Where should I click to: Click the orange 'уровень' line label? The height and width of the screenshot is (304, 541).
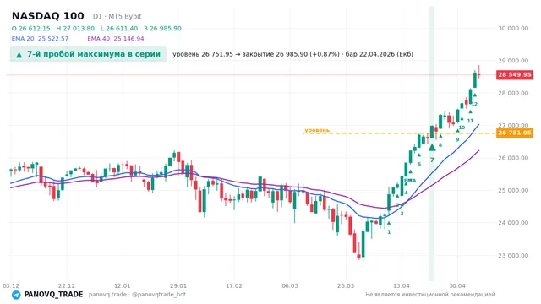(x=317, y=130)
